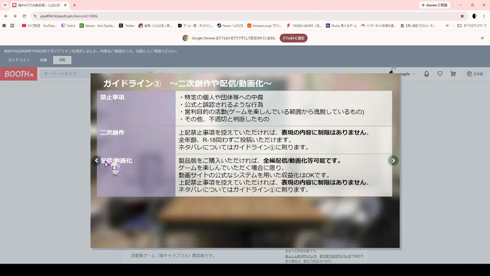The width and height of the screenshot is (490, 276).
Task: Open notifications bell on BOOTH header
Action: pyautogui.click(x=426, y=74)
